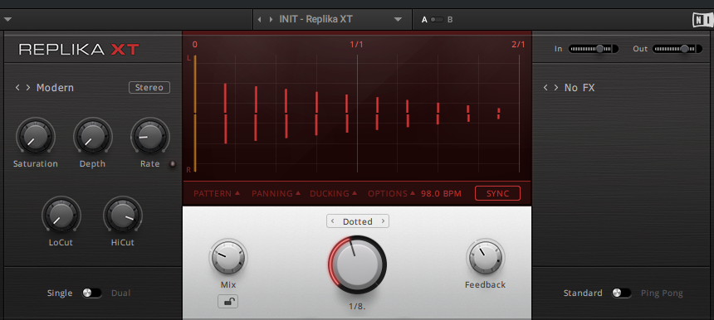Click the Mix lock icon
Image resolution: width=714 pixels, height=320 pixels.
(227, 302)
